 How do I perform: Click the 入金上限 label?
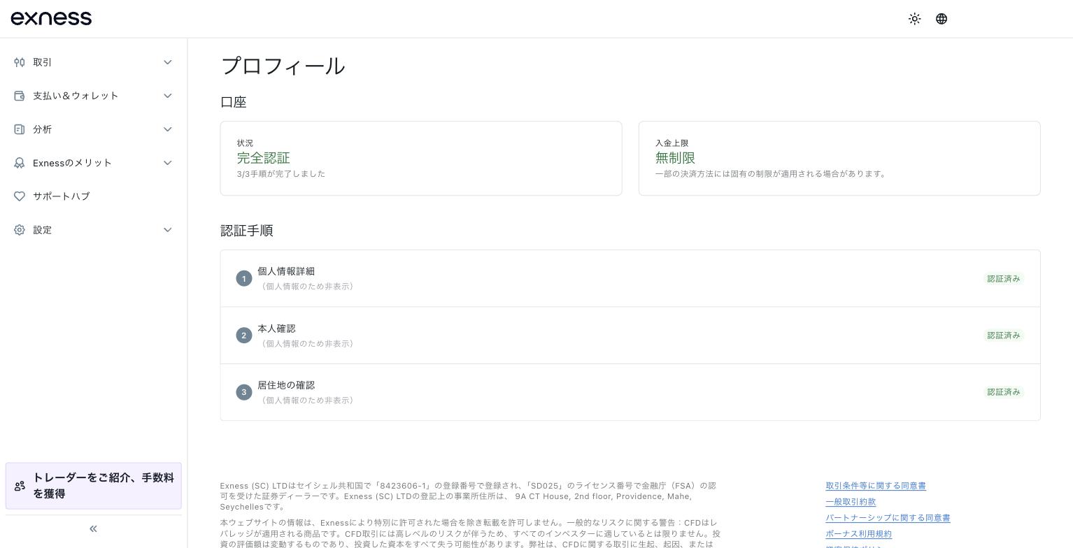[x=671, y=143]
